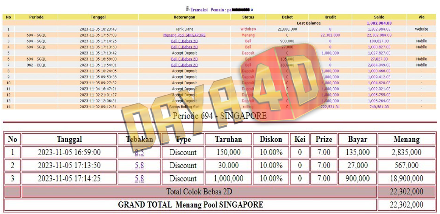This screenshot has width=440, height=214.
Task: Click the Bonus Rolling Slot transaction row
Action: [184, 107]
